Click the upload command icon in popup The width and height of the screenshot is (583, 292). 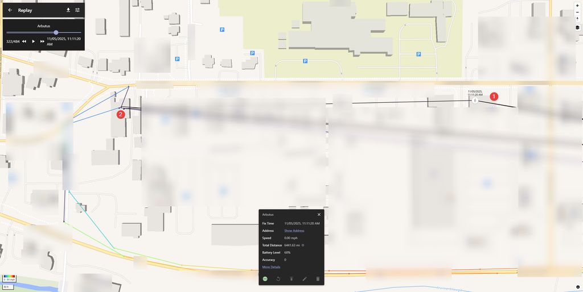(x=291, y=278)
